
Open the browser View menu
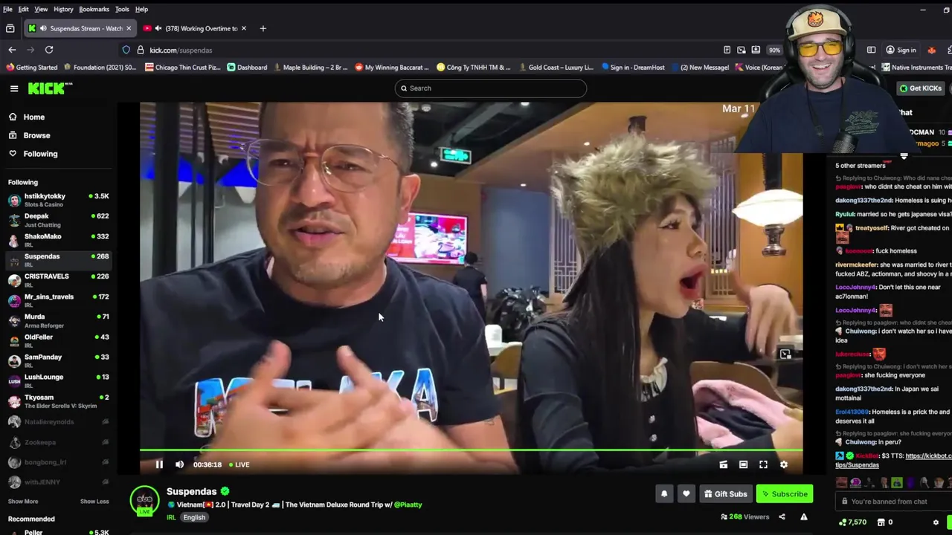point(41,9)
